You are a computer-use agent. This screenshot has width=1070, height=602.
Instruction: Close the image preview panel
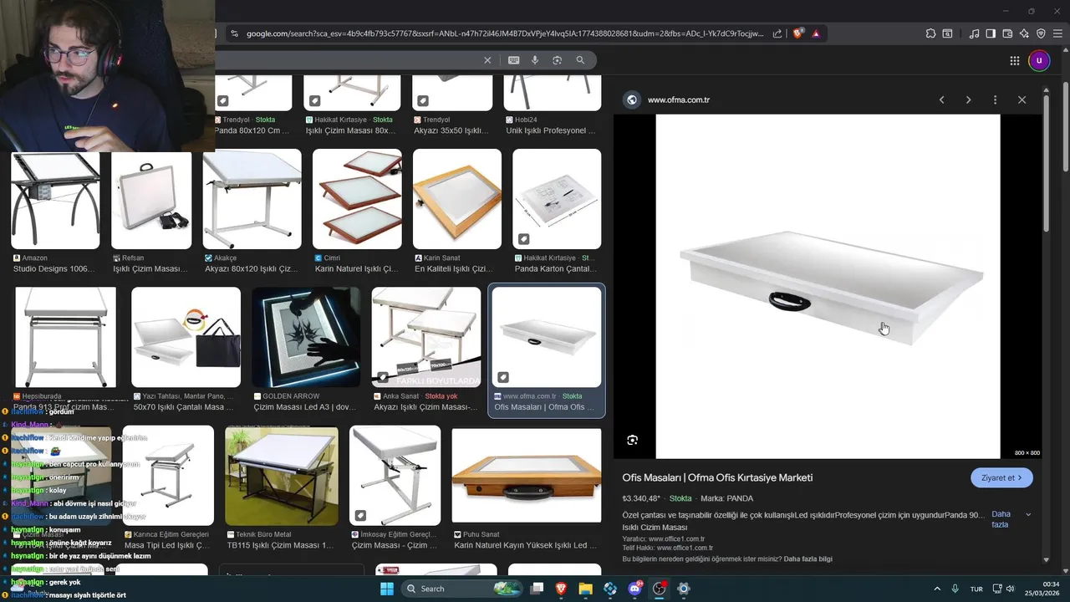[x=1022, y=99]
